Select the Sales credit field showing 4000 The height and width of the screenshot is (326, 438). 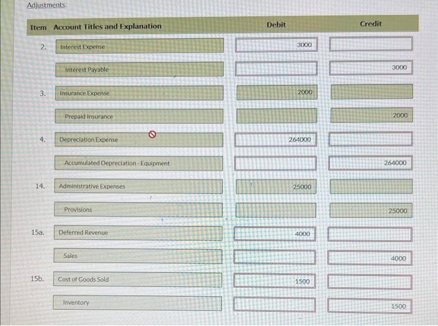coord(370,258)
